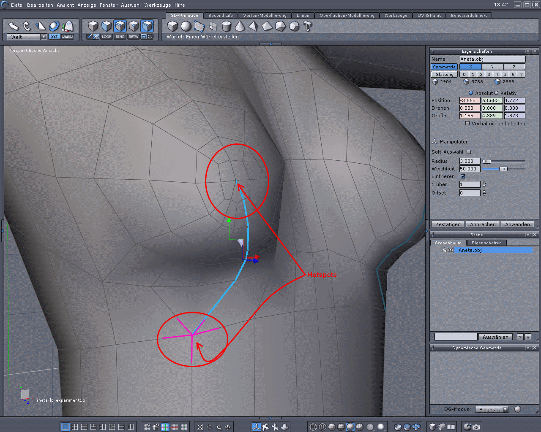Collapse the Szene panel arrow

[528, 235]
